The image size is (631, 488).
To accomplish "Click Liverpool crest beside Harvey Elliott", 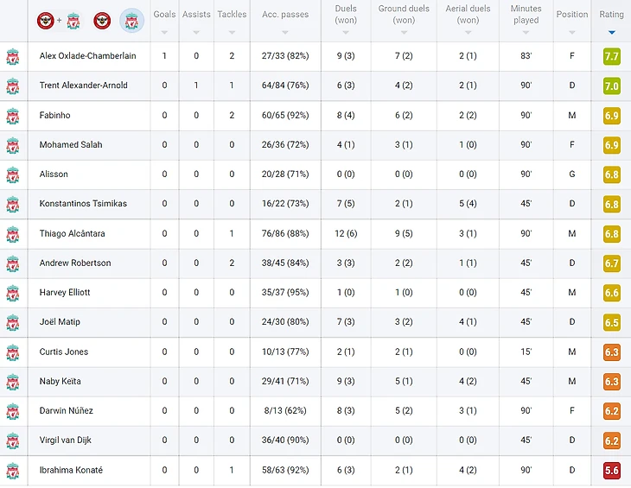I will coord(12,293).
